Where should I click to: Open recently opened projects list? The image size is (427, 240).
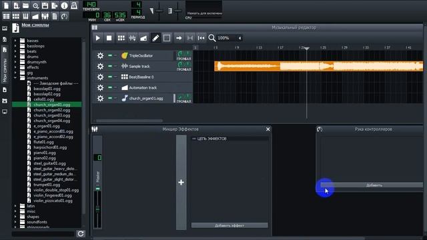pyautogui.click(x=35, y=6)
